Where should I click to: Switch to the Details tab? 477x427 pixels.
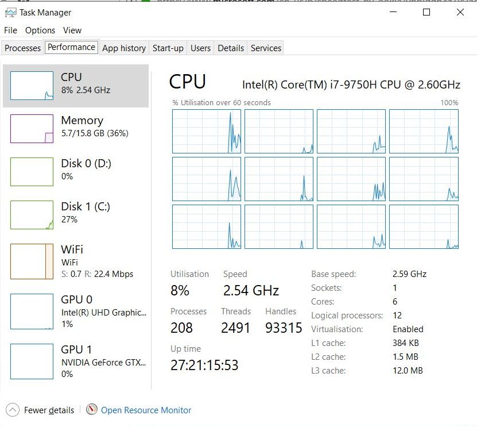[231, 48]
